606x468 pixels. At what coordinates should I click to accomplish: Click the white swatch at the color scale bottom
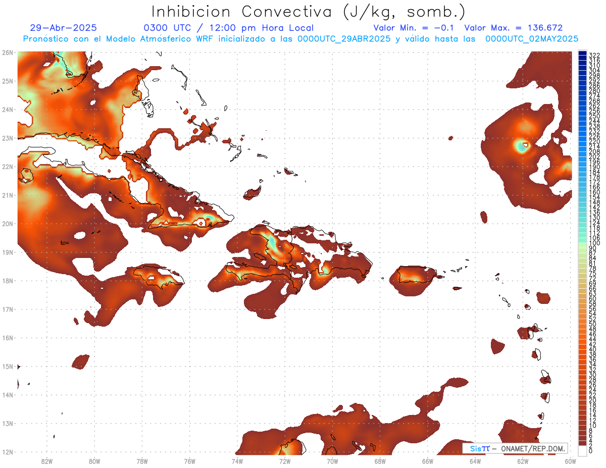pos(583,450)
